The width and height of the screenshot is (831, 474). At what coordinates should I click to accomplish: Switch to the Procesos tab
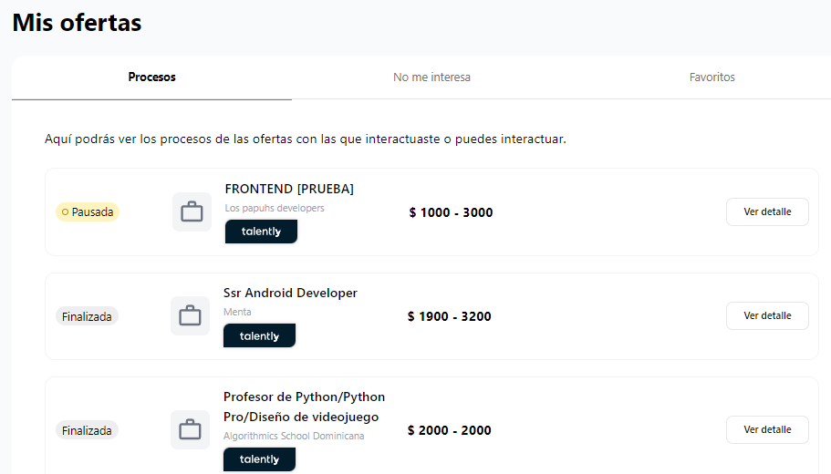pos(151,77)
